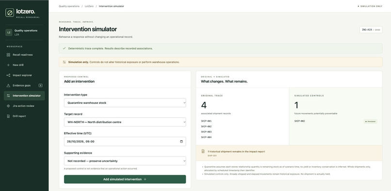Open Drill report page
The width and height of the screenshot is (391, 191).
coord(24,116)
